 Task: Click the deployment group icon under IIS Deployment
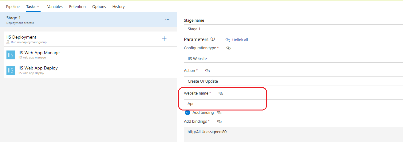(x=8, y=42)
